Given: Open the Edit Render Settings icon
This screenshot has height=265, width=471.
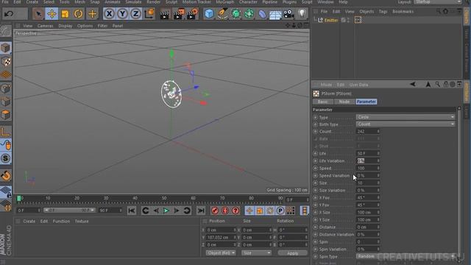Looking at the screenshot, I should pyautogui.click(x=192, y=14).
